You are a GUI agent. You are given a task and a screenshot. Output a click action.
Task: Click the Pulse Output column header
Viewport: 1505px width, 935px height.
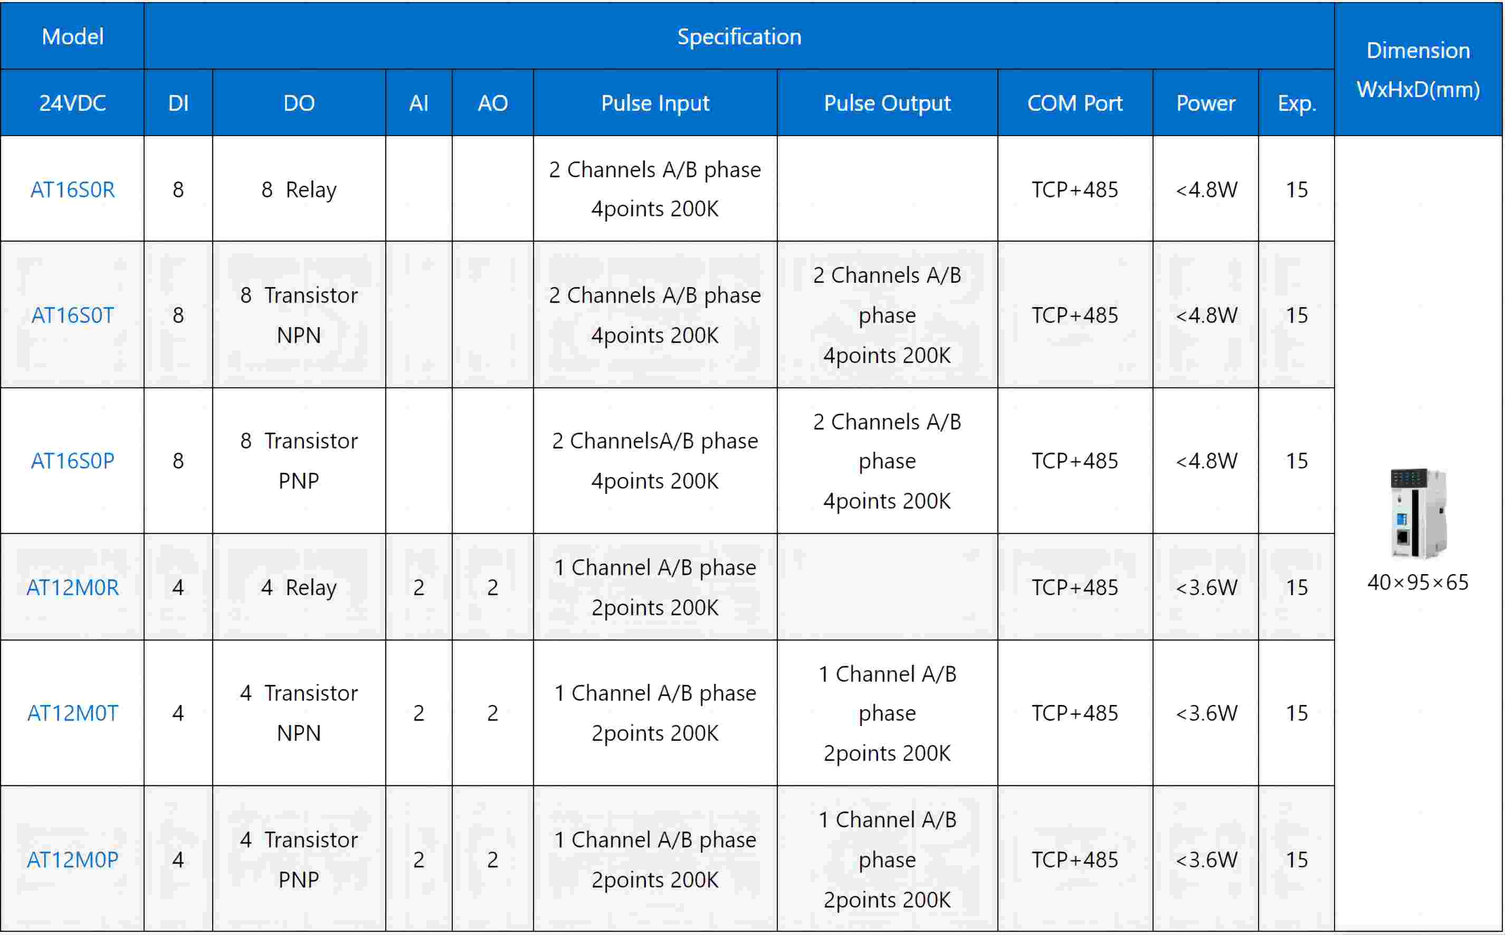coord(887,103)
